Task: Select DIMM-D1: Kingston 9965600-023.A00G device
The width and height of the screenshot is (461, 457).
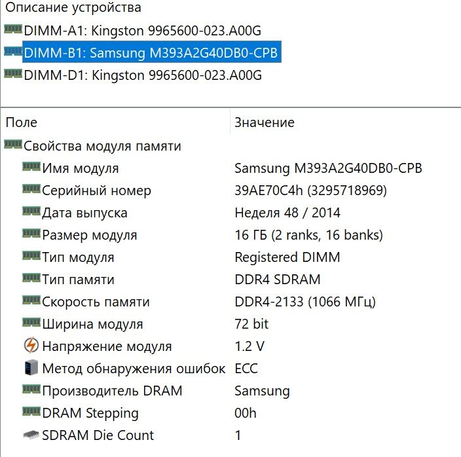Action: [143, 75]
